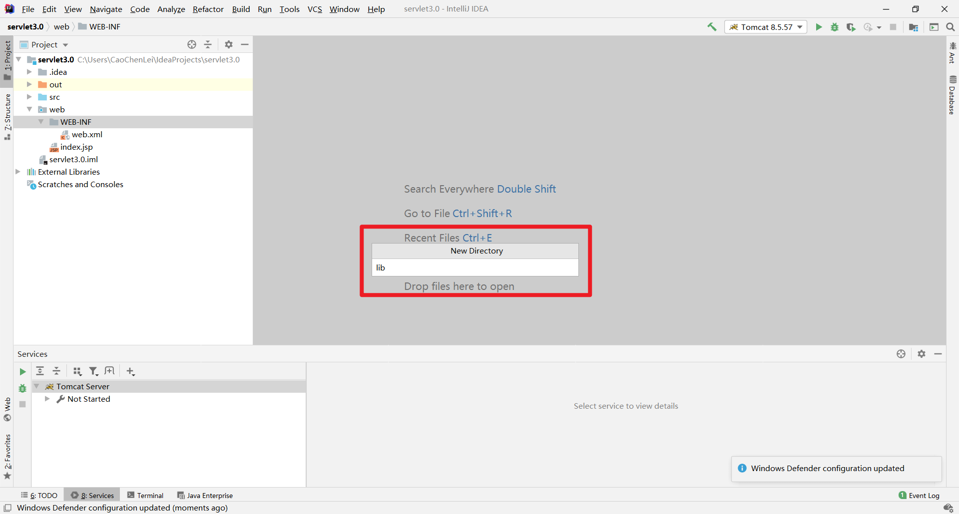Image resolution: width=959 pixels, height=514 pixels.
Task: Expand the out folder
Action: [29, 84]
